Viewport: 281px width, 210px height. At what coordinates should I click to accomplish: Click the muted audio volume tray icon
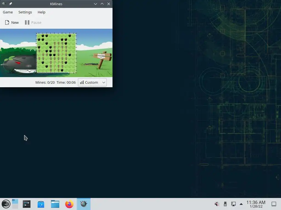pyautogui.click(x=217, y=204)
